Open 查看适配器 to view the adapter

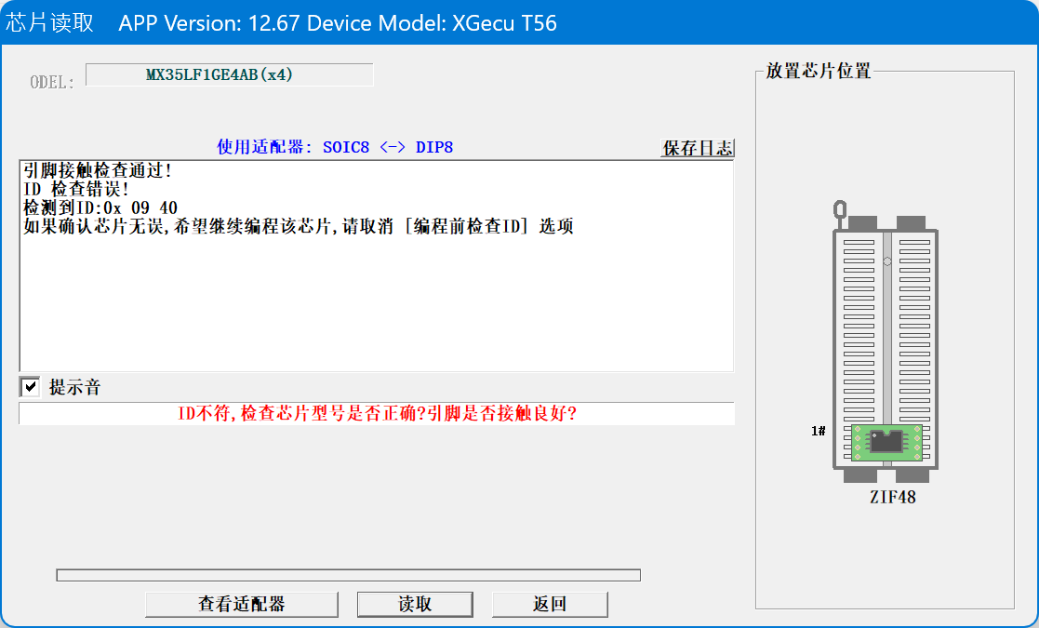(241, 604)
